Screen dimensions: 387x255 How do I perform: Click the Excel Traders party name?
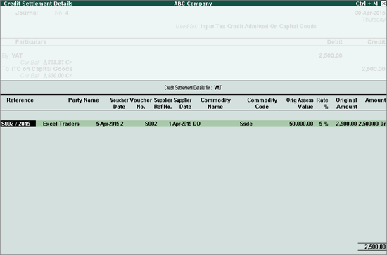click(x=61, y=124)
